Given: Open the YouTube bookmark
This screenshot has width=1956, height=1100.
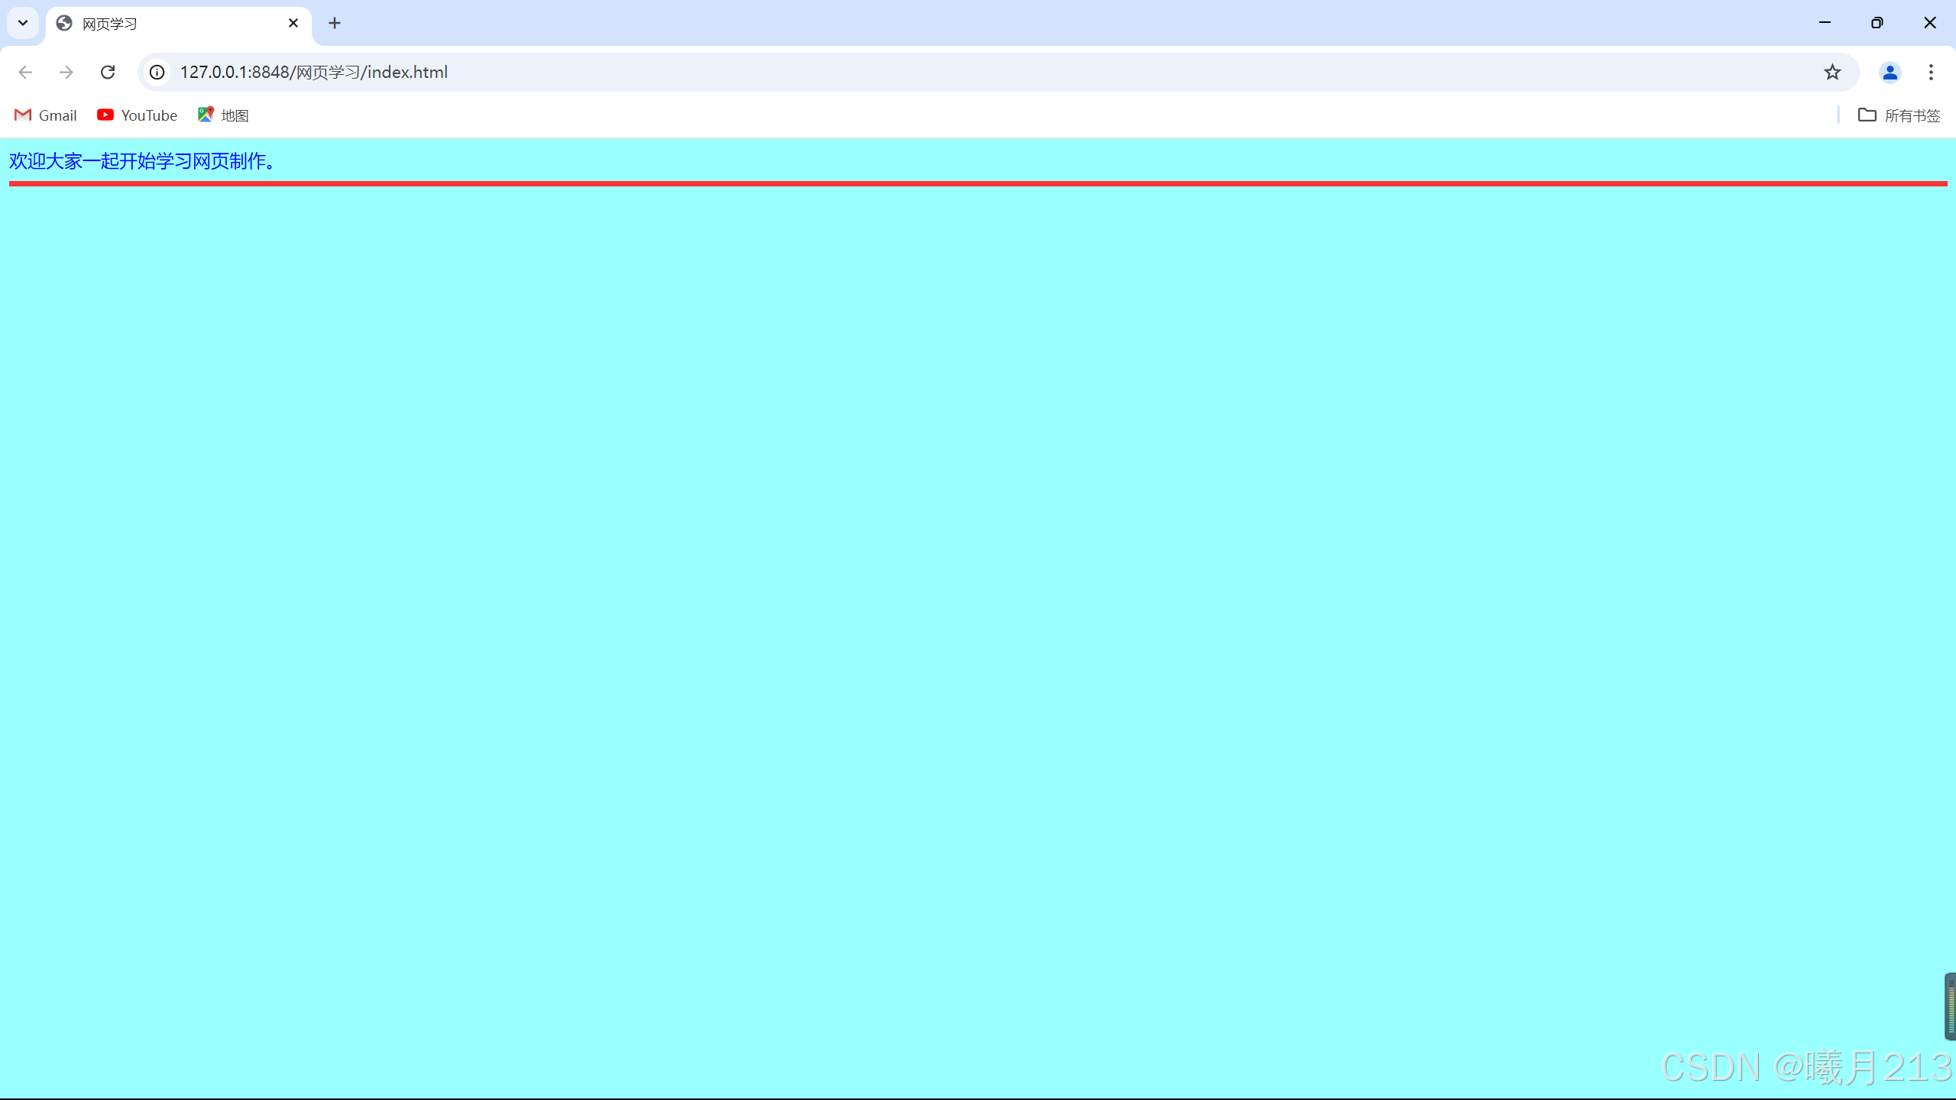Looking at the screenshot, I should point(138,115).
